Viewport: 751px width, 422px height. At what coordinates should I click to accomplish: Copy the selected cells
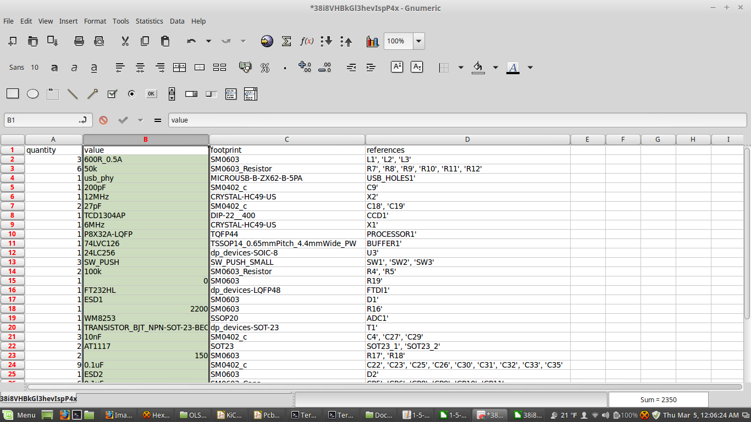145,41
